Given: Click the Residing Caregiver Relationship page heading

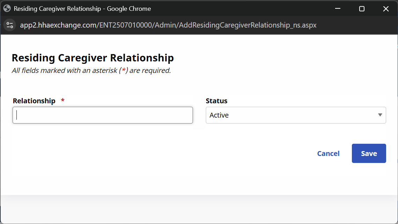Looking at the screenshot, I should pyautogui.click(x=93, y=58).
